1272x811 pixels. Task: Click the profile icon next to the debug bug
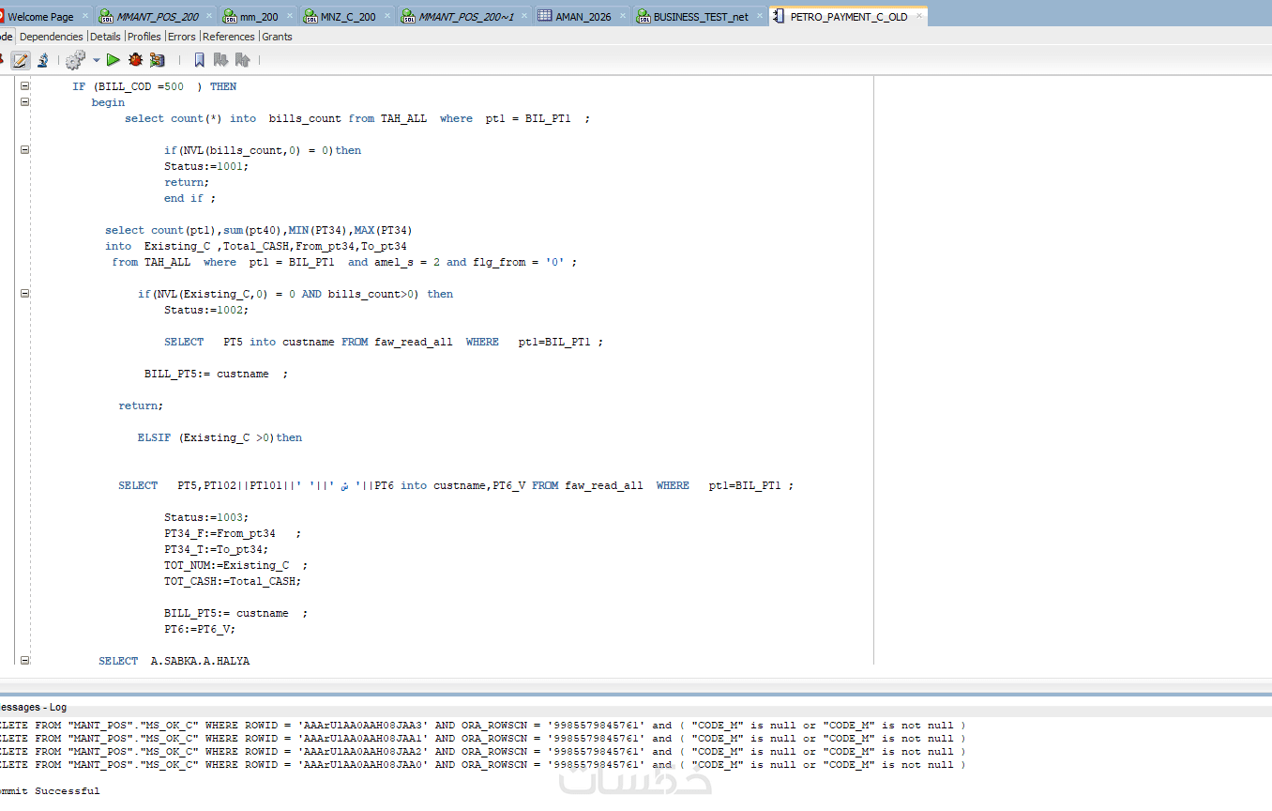click(x=158, y=60)
